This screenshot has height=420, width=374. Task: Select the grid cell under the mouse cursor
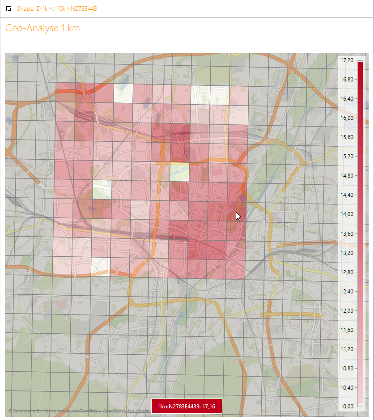236,211
